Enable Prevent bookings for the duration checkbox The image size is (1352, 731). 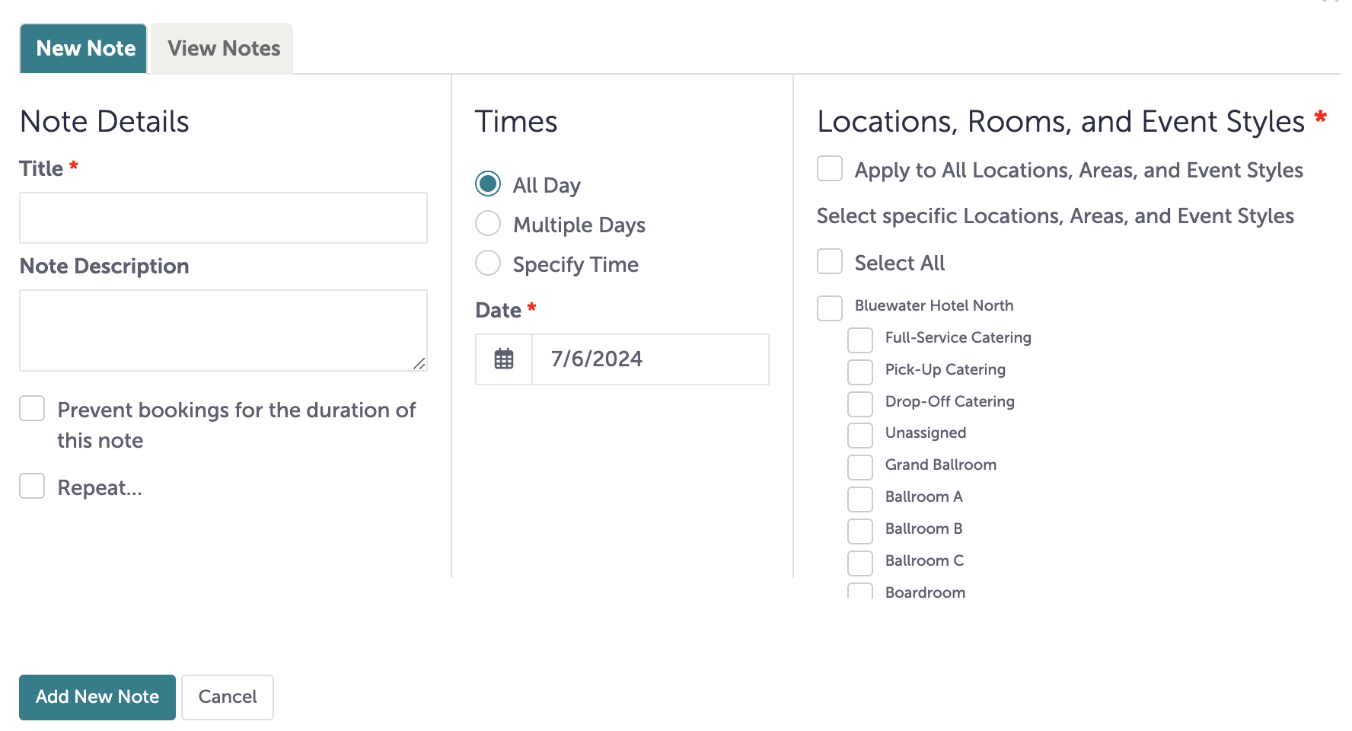click(x=32, y=409)
